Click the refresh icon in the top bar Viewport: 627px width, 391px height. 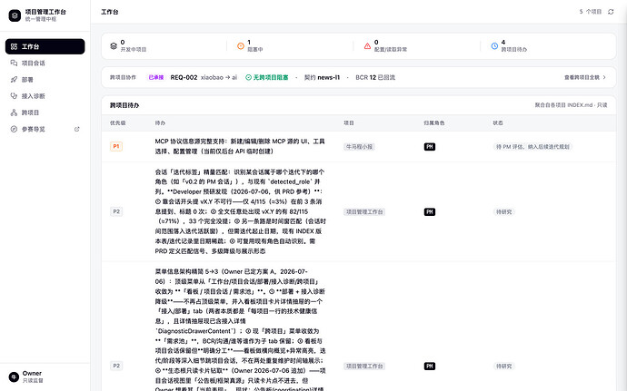611,12
